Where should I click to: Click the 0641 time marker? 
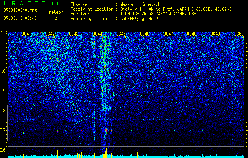tap(26, 34)
